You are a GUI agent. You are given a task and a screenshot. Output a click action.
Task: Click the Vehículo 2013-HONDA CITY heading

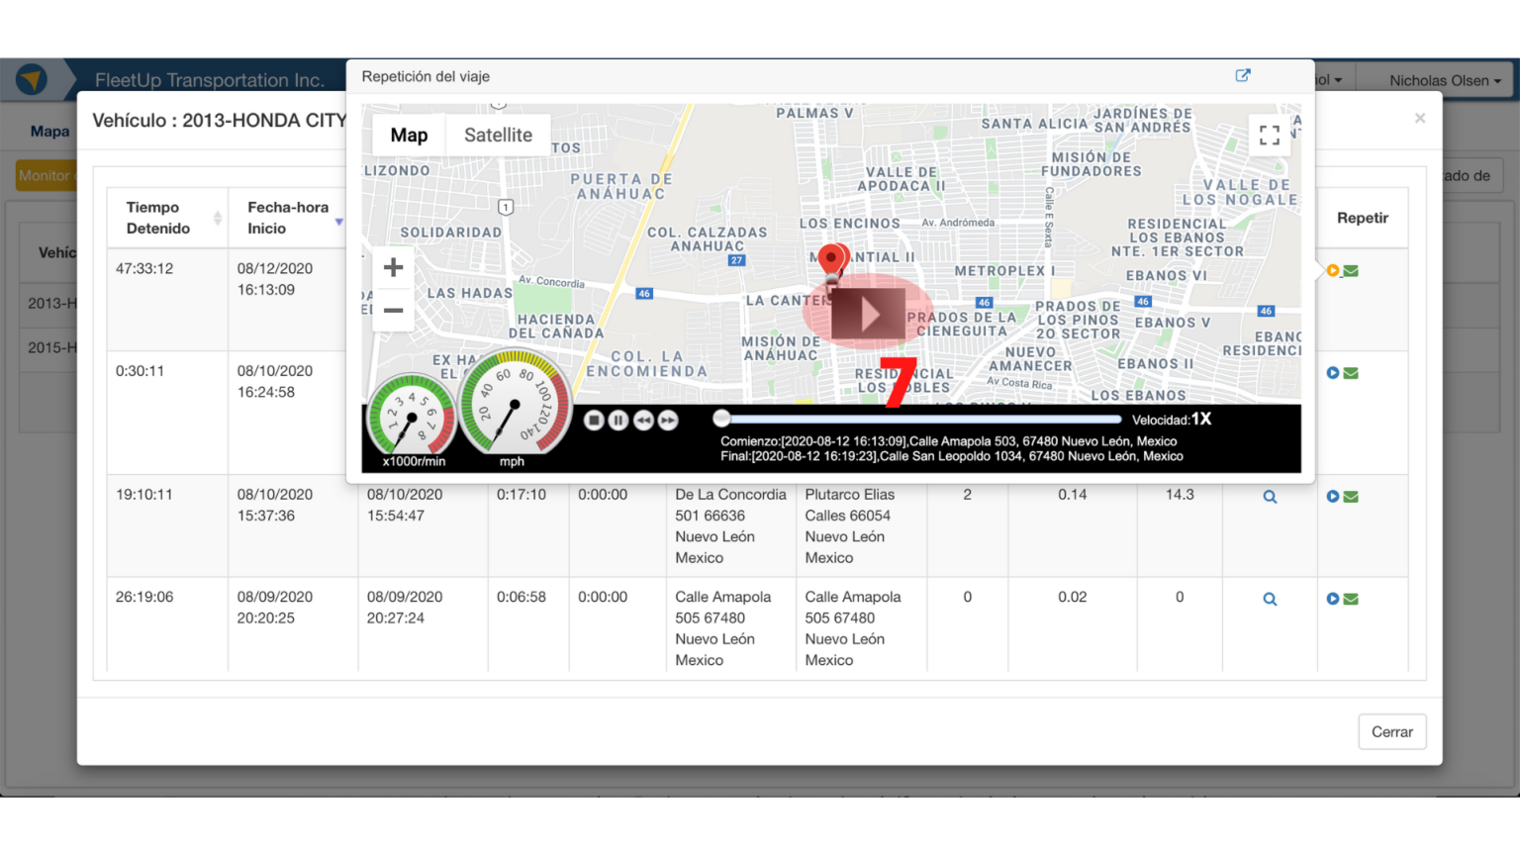pyautogui.click(x=219, y=121)
